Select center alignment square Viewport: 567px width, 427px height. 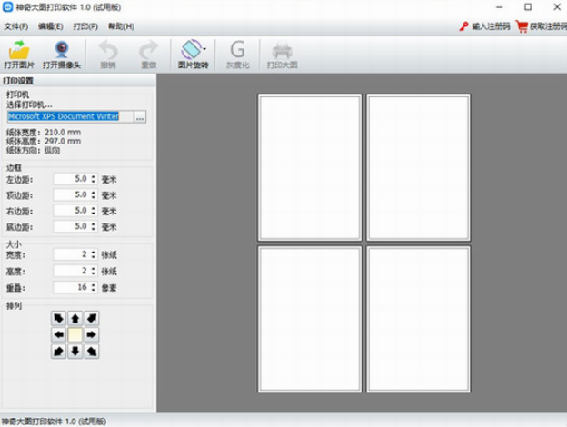75,335
